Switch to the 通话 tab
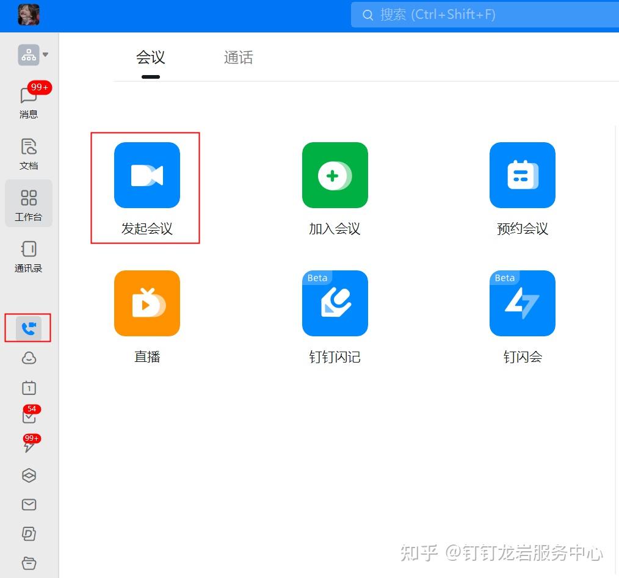619x578 pixels. pos(239,57)
